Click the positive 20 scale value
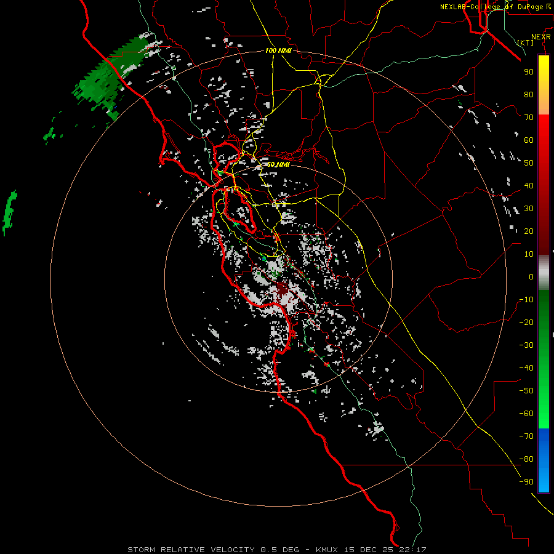Viewport: 554px width, 554px height. (529, 231)
